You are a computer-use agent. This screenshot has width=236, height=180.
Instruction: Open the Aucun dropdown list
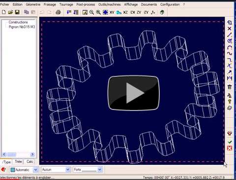click(x=68, y=170)
